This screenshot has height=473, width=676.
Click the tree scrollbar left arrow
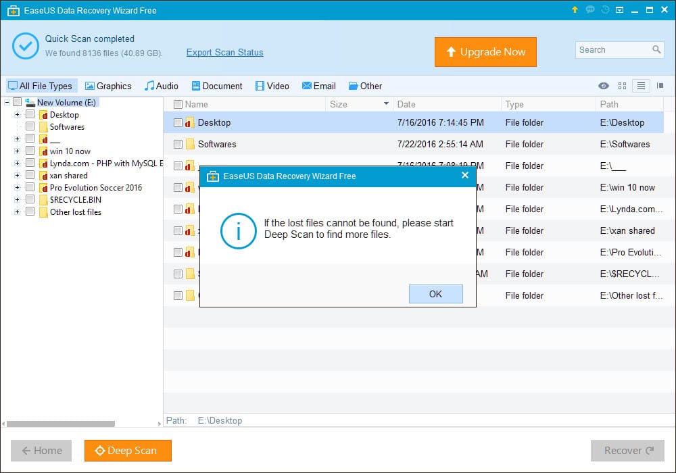click(3, 424)
